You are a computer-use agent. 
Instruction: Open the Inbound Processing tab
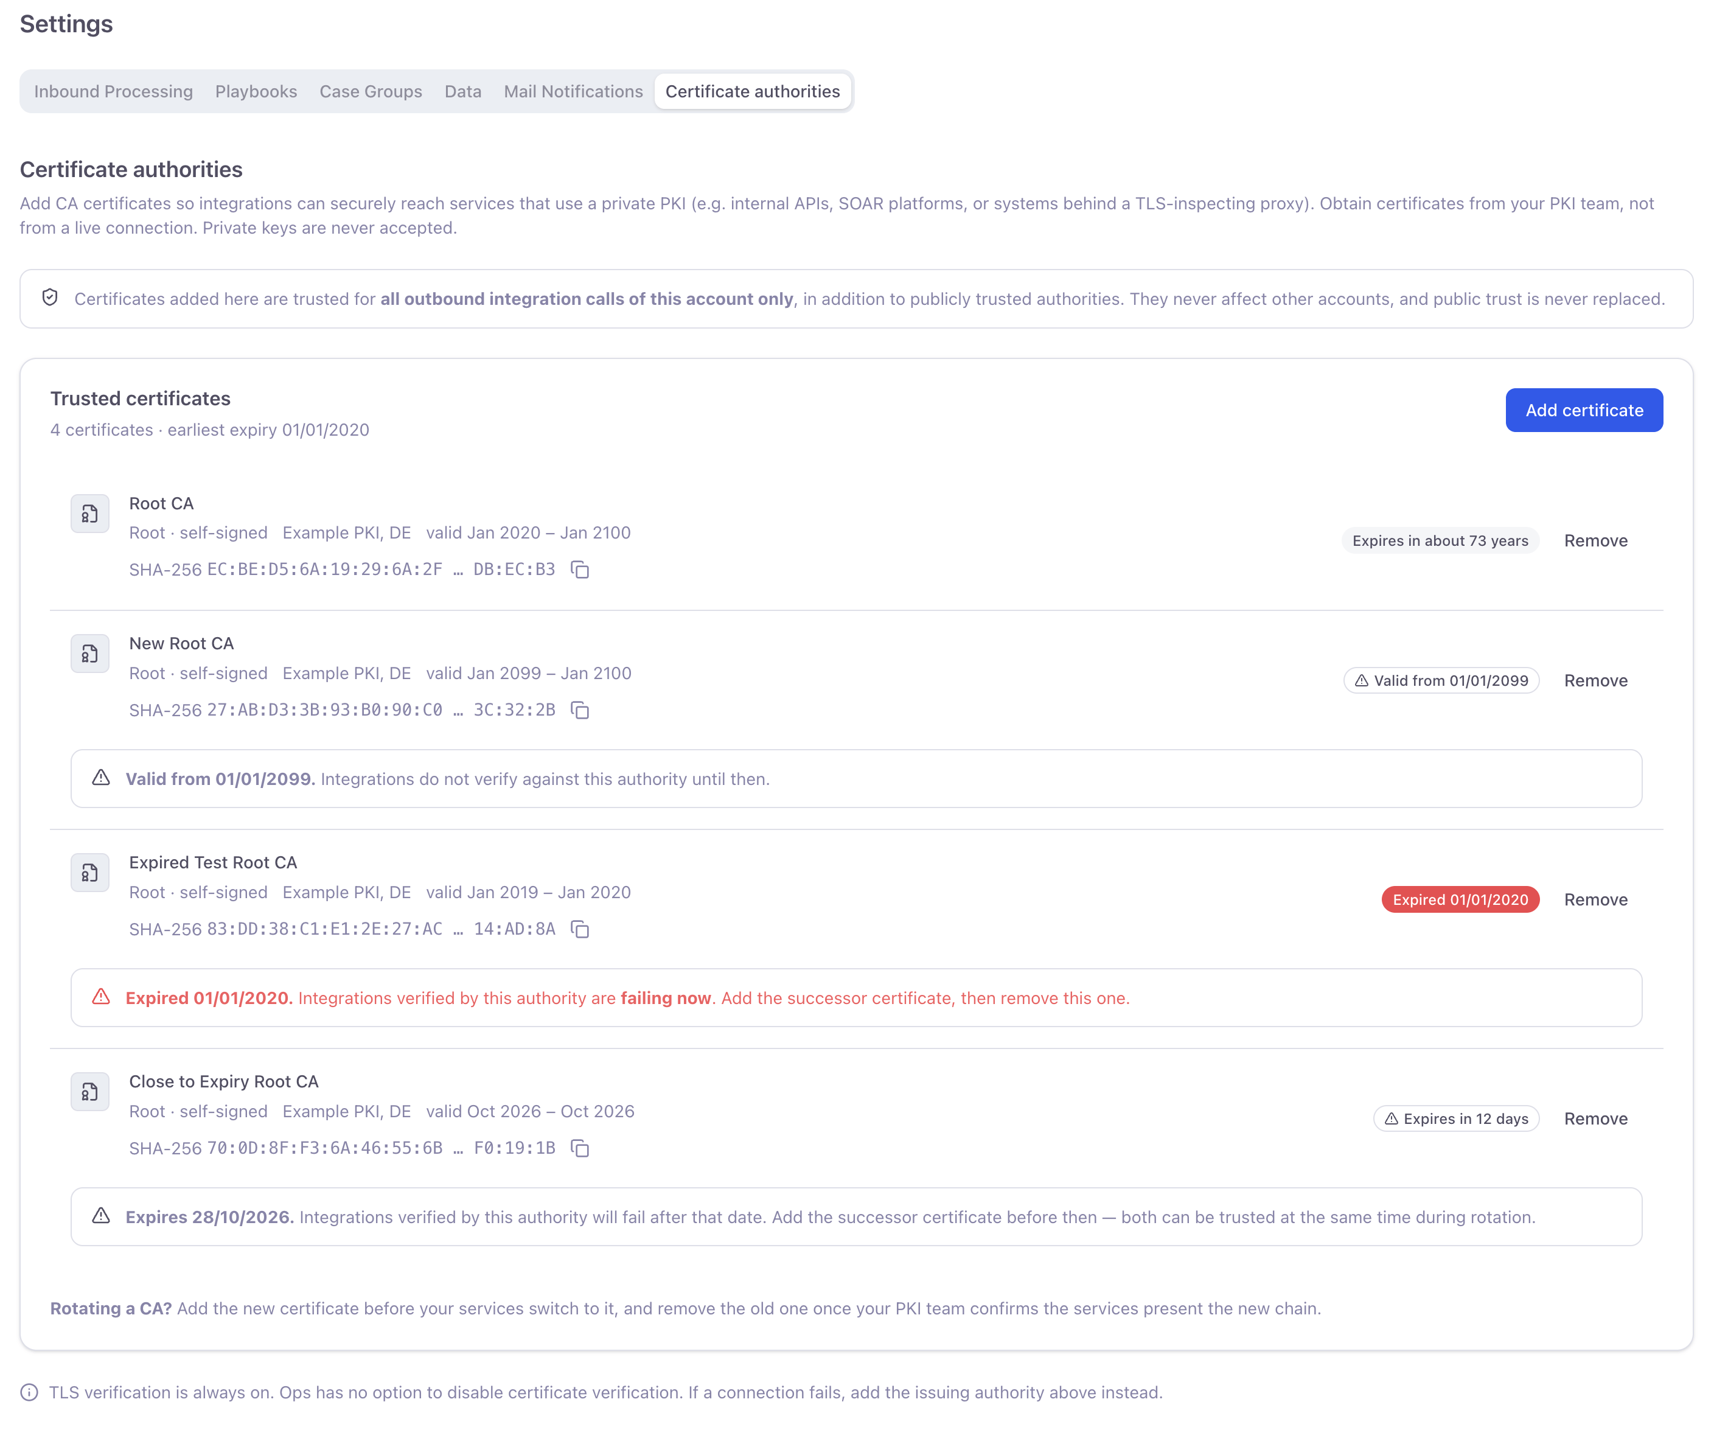114,91
